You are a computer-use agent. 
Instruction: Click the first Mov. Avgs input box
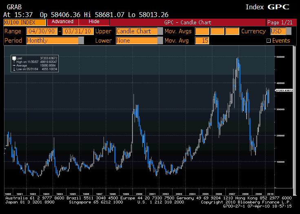(x=202, y=31)
